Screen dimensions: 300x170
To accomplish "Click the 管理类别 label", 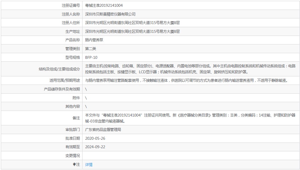I will click(73, 49).
